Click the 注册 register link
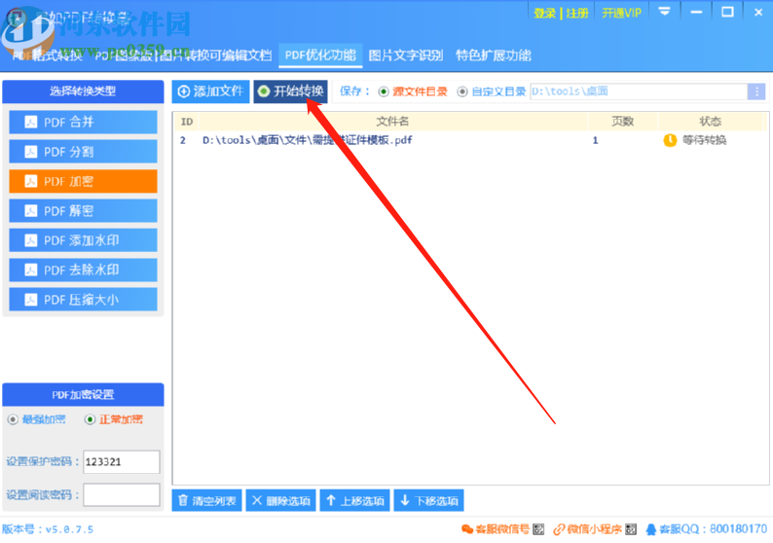This screenshot has height=543, width=773. (576, 13)
